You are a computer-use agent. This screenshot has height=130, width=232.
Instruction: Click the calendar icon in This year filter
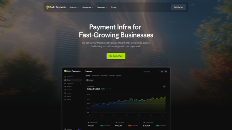[87, 80]
